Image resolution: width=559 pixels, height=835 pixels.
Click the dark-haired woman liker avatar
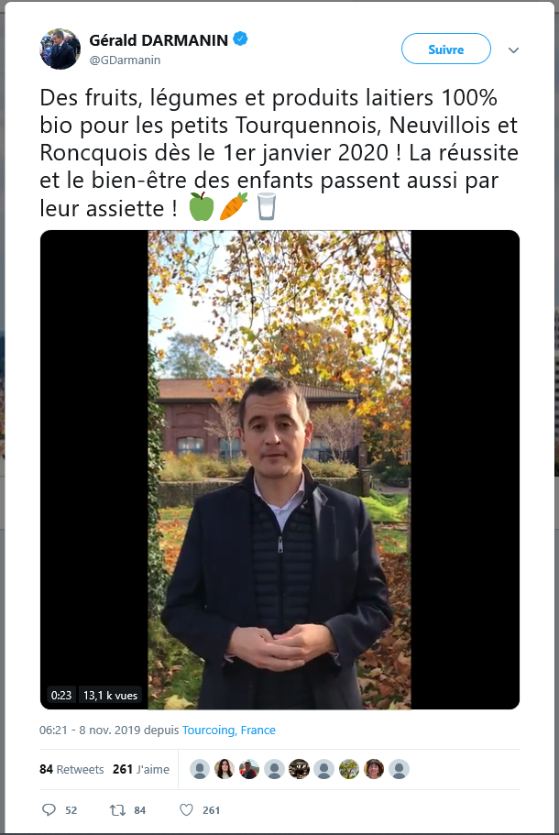225,769
